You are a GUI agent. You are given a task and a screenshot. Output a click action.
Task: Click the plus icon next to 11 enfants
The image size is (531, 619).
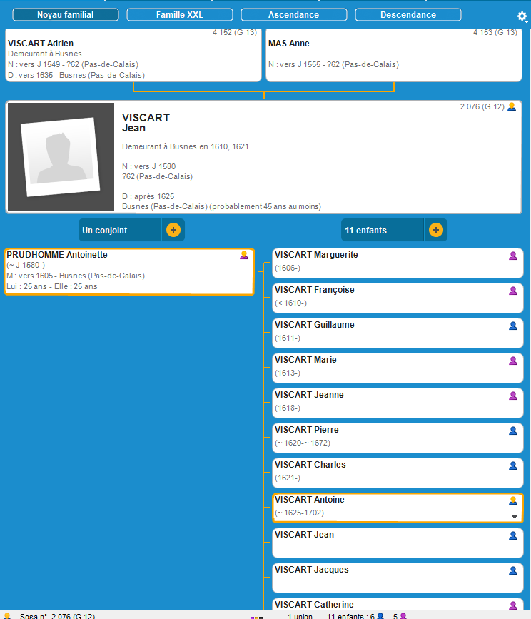[x=436, y=230]
